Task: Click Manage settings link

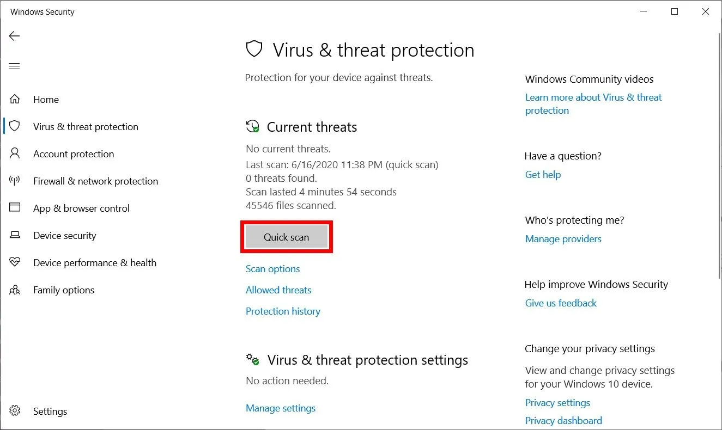Action: tap(281, 408)
